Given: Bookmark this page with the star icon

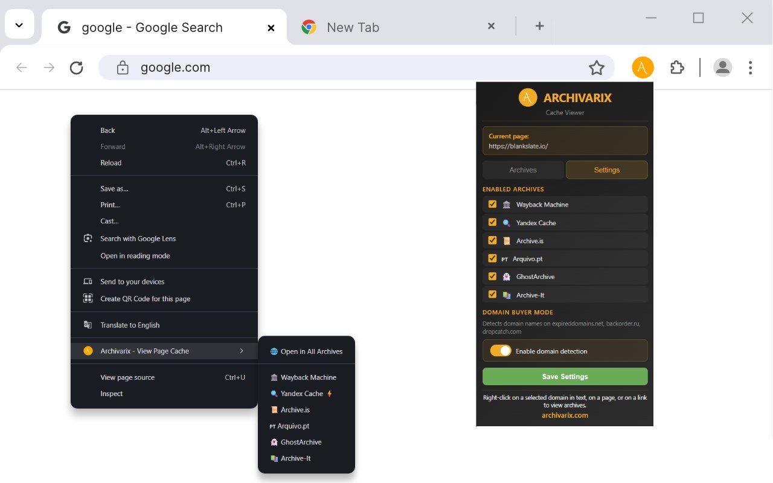Looking at the screenshot, I should click(x=597, y=68).
